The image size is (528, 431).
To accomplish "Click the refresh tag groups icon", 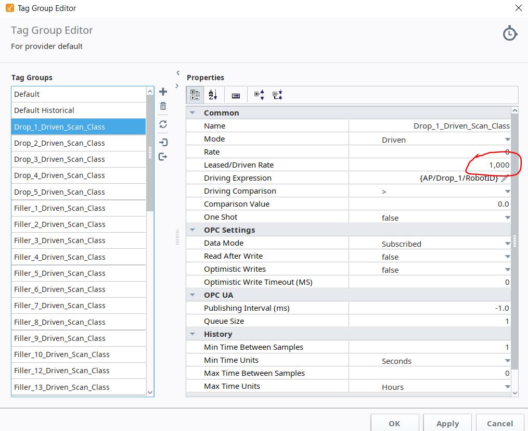I will tap(163, 124).
